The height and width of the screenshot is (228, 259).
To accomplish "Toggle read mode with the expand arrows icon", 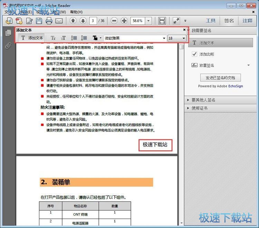I will click(176, 21).
